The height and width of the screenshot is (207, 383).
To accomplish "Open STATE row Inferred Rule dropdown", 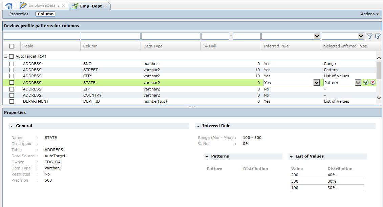I will click(317, 83).
